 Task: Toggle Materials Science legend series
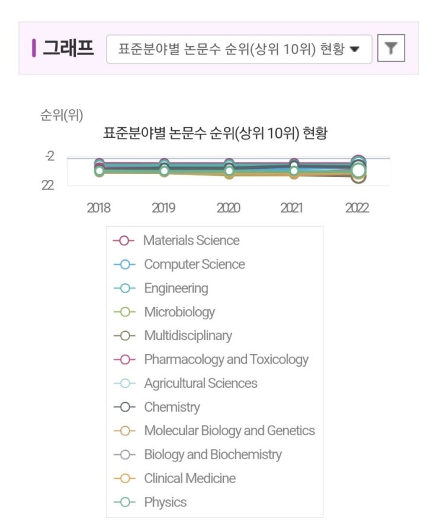191,240
